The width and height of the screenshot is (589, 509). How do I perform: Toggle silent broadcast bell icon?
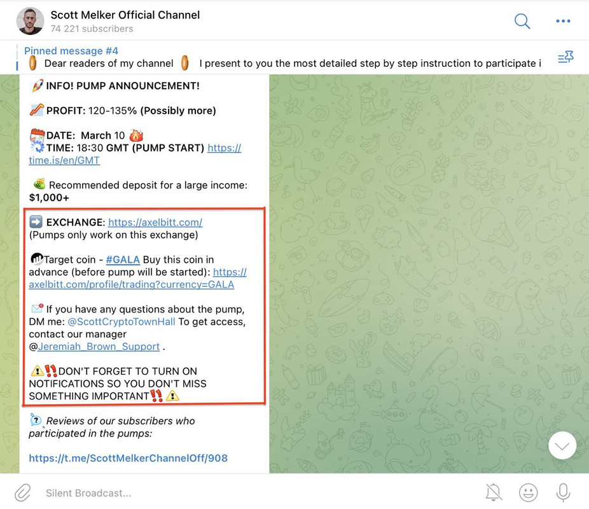click(x=494, y=492)
